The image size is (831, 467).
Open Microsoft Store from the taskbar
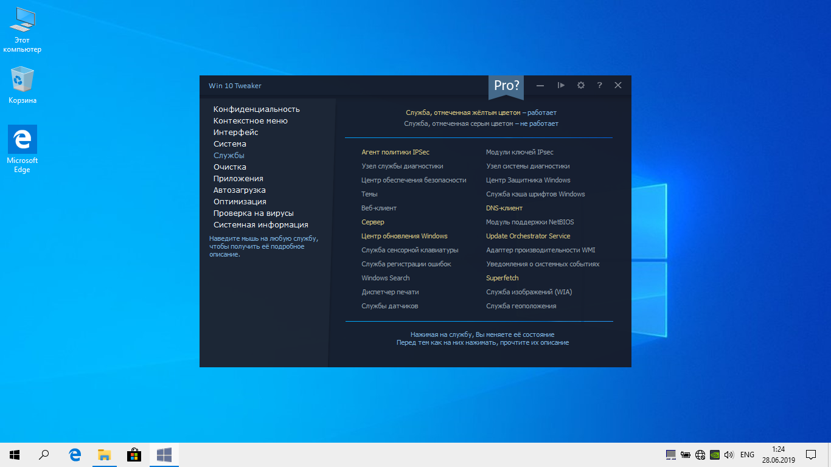click(x=134, y=455)
